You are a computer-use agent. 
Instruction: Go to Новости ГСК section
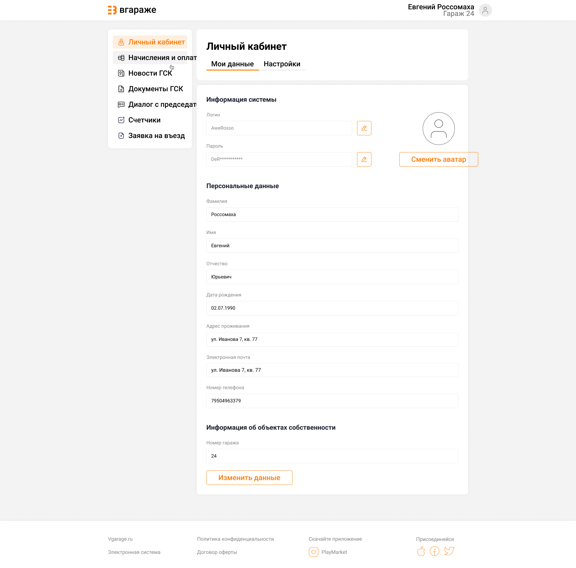pyautogui.click(x=150, y=73)
